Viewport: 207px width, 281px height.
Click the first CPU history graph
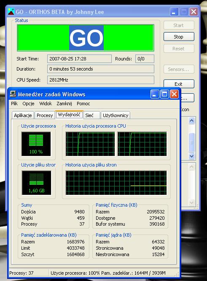[x=90, y=144]
